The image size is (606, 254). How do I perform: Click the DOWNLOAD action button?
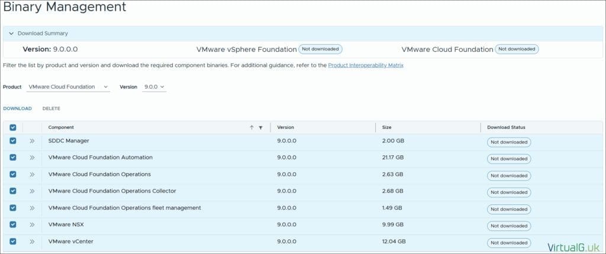click(x=17, y=109)
